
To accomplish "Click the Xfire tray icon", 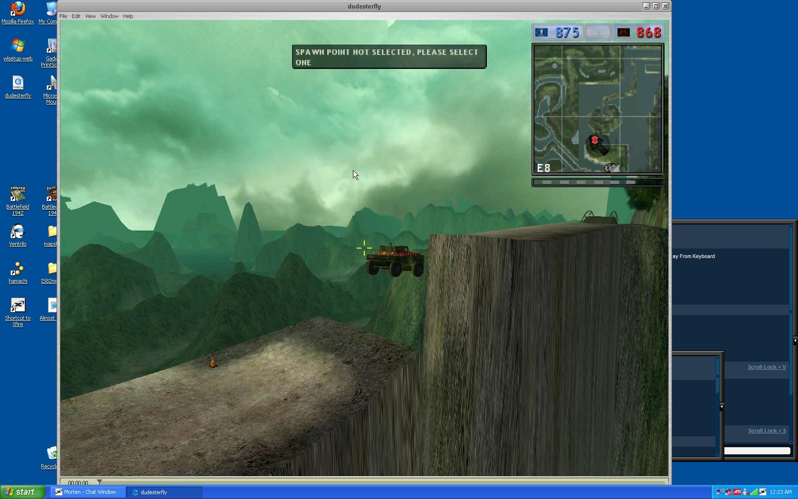I will click(763, 492).
